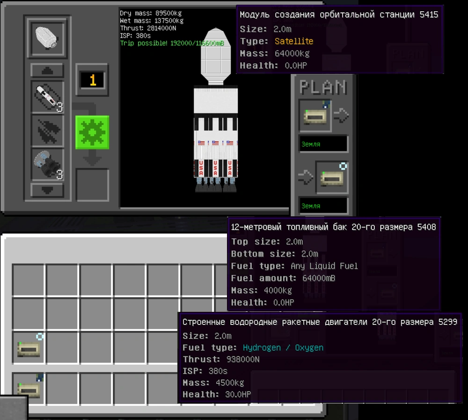The width and height of the screenshot is (468, 420).
Task: Select the destination chip in PLAN panel
Action: click(332, 177)
